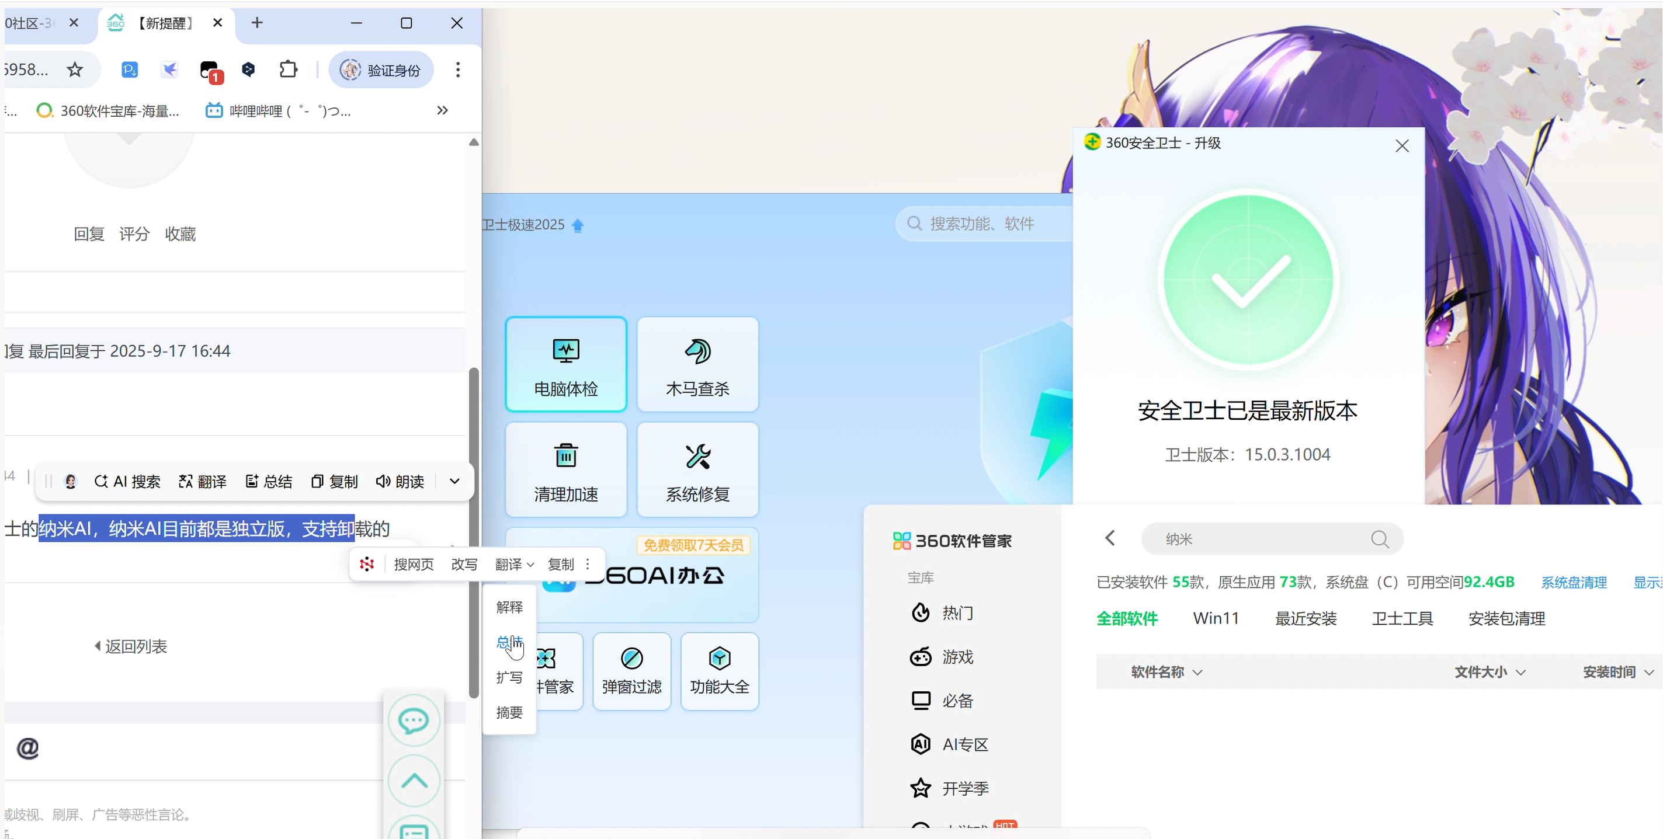The height and width of the screenshot is (839, 1663).
Task: Open 开学季 in the 360软件管家 sidebar
Action: click(949, 788)
